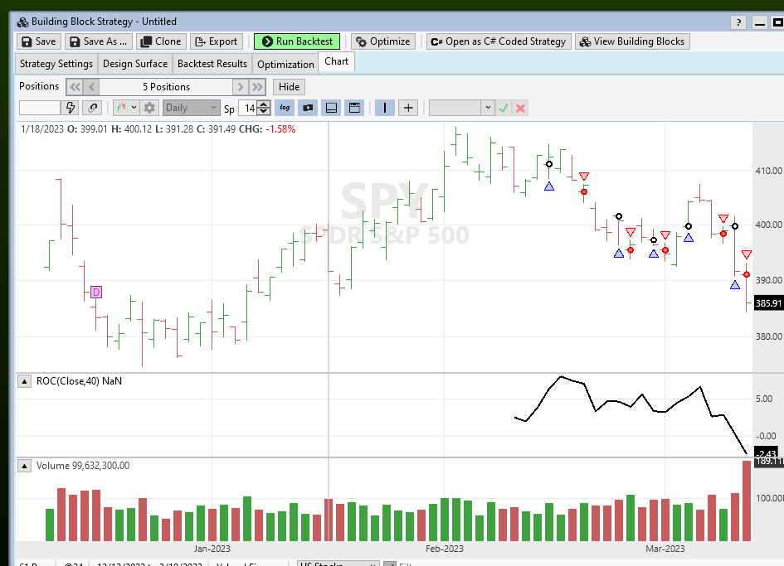This screenshot has height=566, width=784.
Task: Toggle the bottom pane layout button
Action: pos(331,108)
